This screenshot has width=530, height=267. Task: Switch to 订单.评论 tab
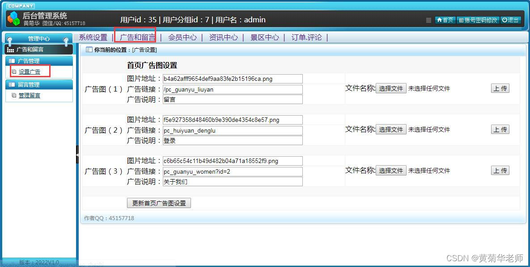[x=306, y=37]
